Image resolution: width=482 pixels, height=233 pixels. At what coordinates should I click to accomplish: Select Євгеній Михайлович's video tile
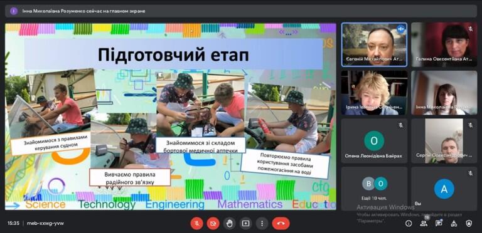coord(374,44)
